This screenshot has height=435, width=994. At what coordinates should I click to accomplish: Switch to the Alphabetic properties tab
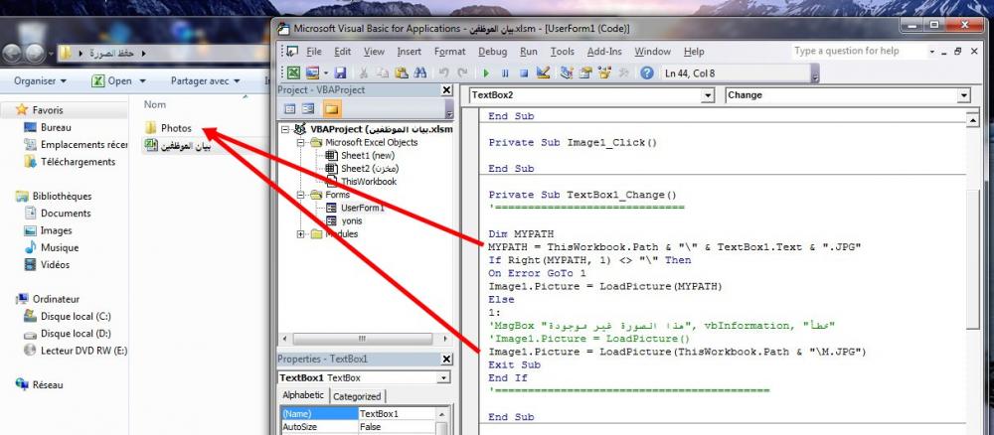coord(303,395)
